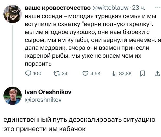Open Ivan Oreshnikov's profile picture
Viewport: 161px width, 137px height.
click(x=12, y=95)
